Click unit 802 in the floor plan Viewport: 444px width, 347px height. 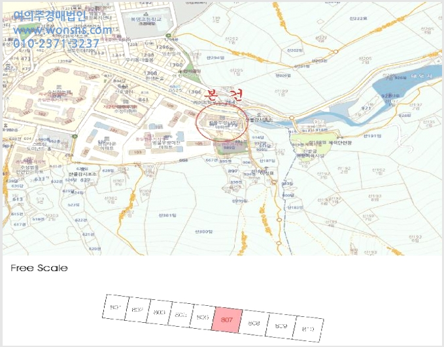click(x=137, y=310)
